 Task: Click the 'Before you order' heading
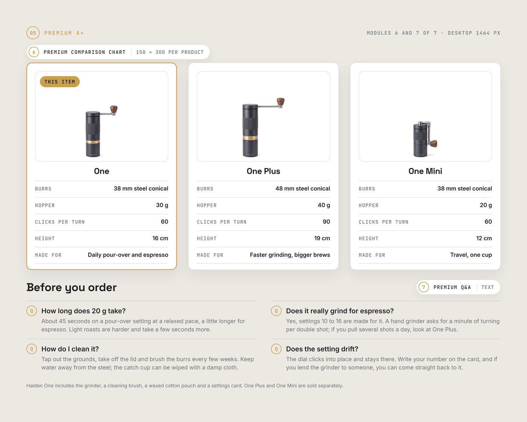click(72, 287)
